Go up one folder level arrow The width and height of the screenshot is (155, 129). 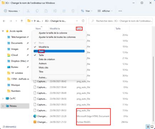pyautogui.click(x=22, y=21)
